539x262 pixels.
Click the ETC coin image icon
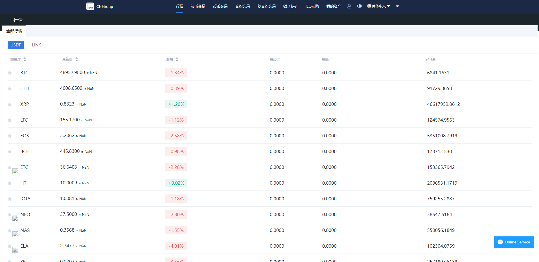(x=15, y=171)
